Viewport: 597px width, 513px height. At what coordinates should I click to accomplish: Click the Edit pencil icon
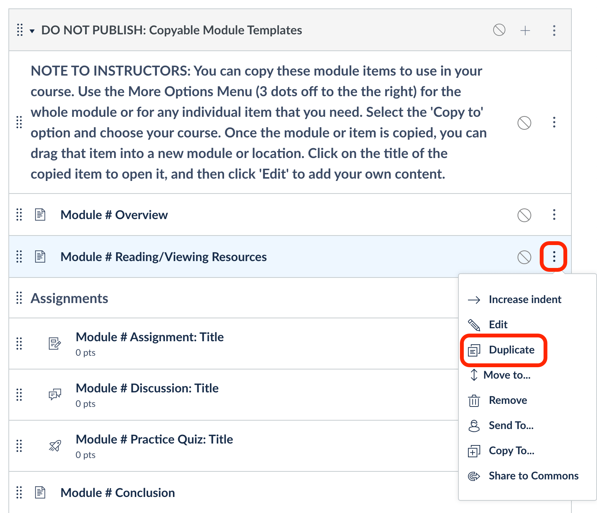click(x=474, y=325)
